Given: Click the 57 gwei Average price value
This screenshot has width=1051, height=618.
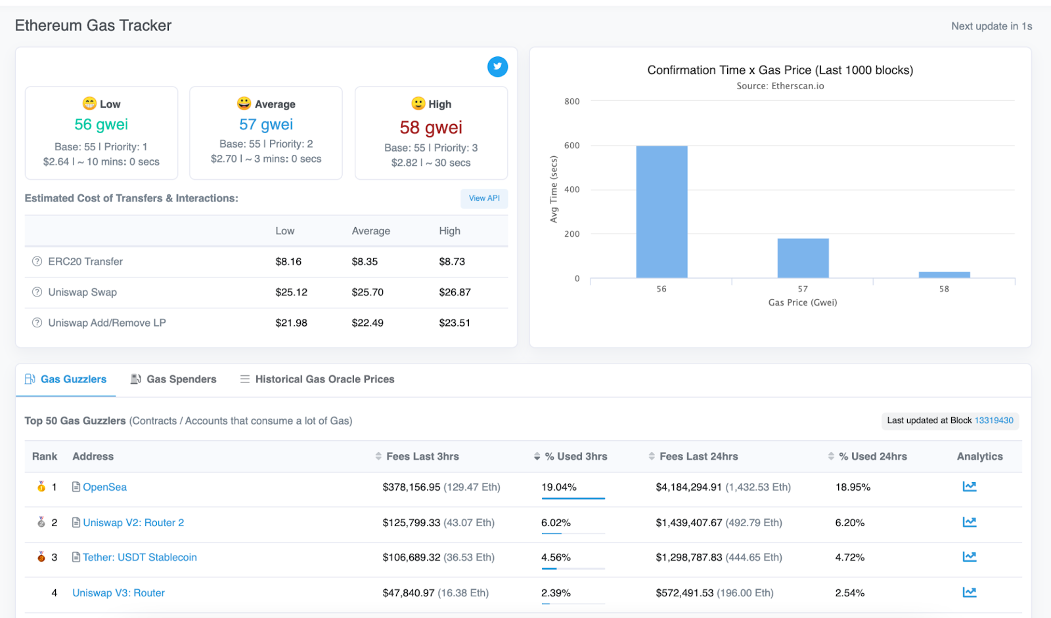Looking at the screenshot, I should pos(266,125).
